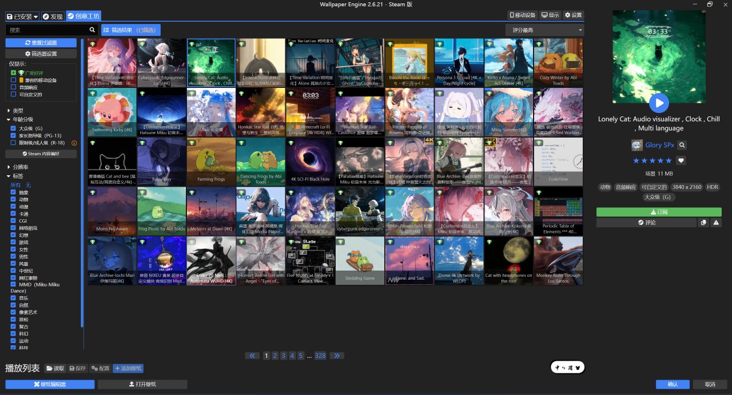Click playlist 读取 load button
Viewport: 732px width, 395px height.
(55, 369)
